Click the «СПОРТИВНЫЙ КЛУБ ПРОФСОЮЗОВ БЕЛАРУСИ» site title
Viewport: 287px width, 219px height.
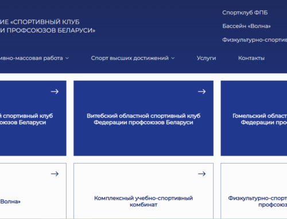pyautogui.click(x=48, y=26)
